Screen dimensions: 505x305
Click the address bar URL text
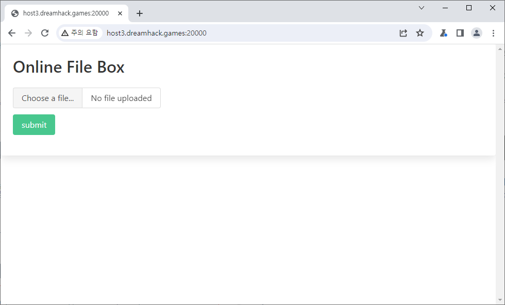(x=156, y=33)
